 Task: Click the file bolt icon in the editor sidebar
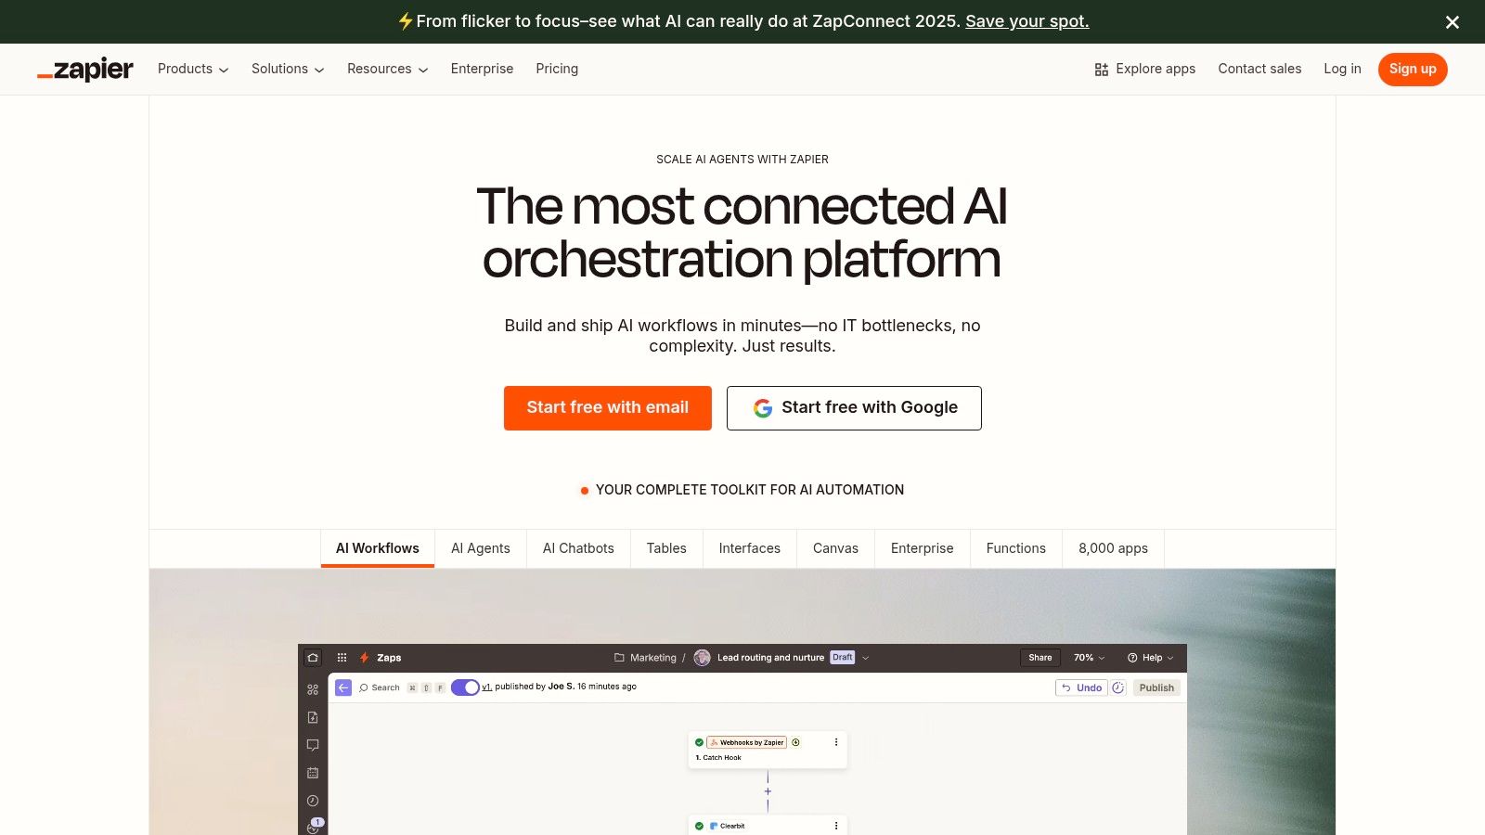click(313, 717)
